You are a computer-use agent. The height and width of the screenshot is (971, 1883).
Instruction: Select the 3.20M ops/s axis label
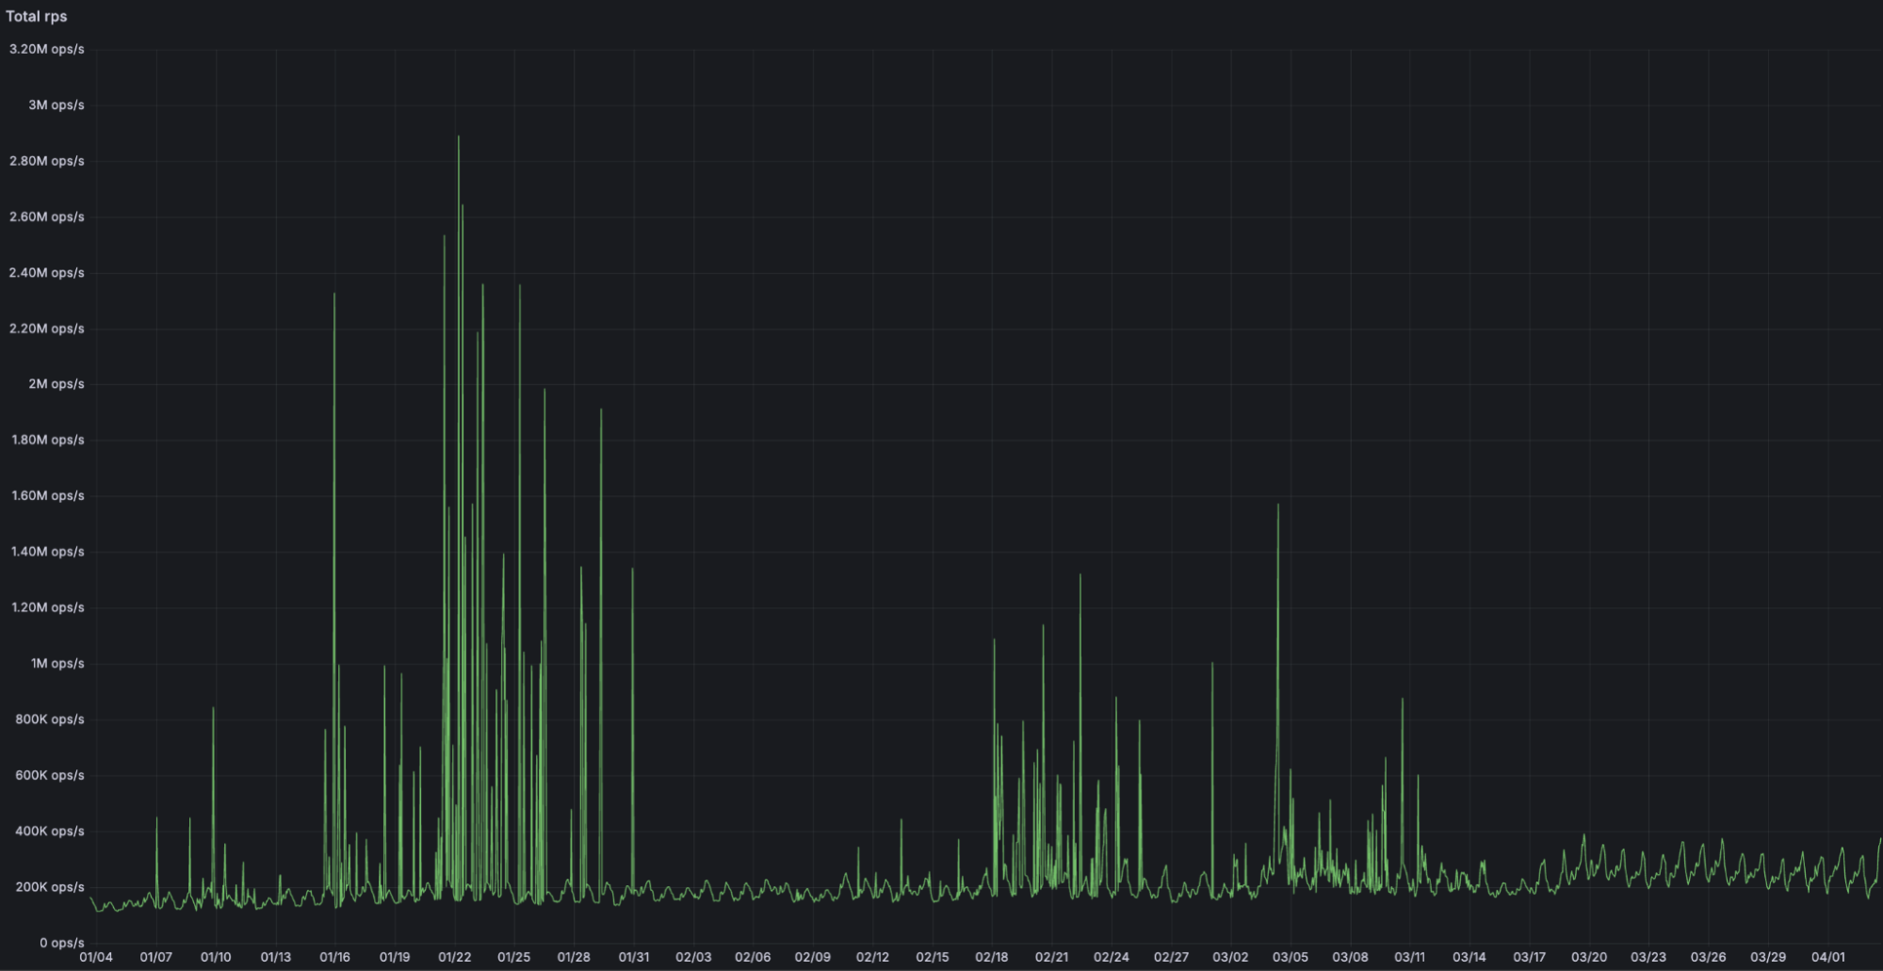click(x=47, y=49)
